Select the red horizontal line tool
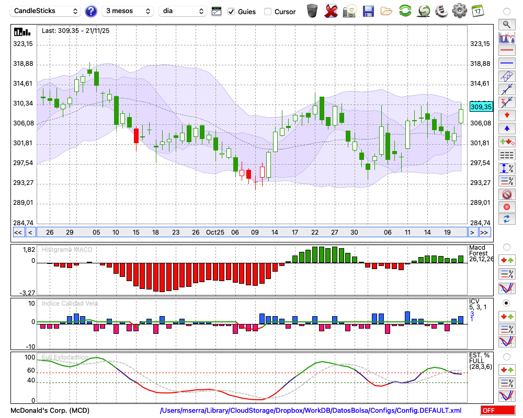The height and width of the screenshot is (418, 523). 506,50
